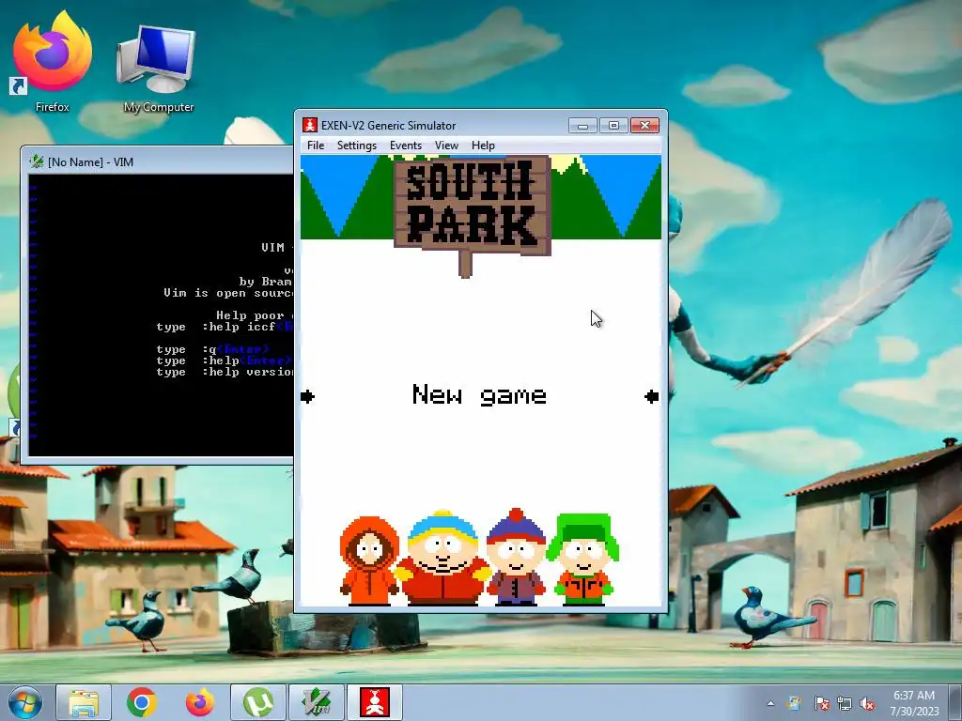The image size is (962, 721).
Task: Click the EXEN-V2 Simulator title bar icon
Action: point(310,125)
